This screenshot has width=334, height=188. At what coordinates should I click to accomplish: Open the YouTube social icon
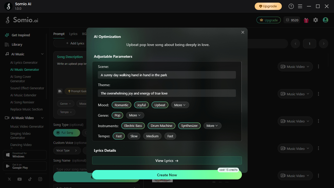pyautogui.click(x=20, y=179)
